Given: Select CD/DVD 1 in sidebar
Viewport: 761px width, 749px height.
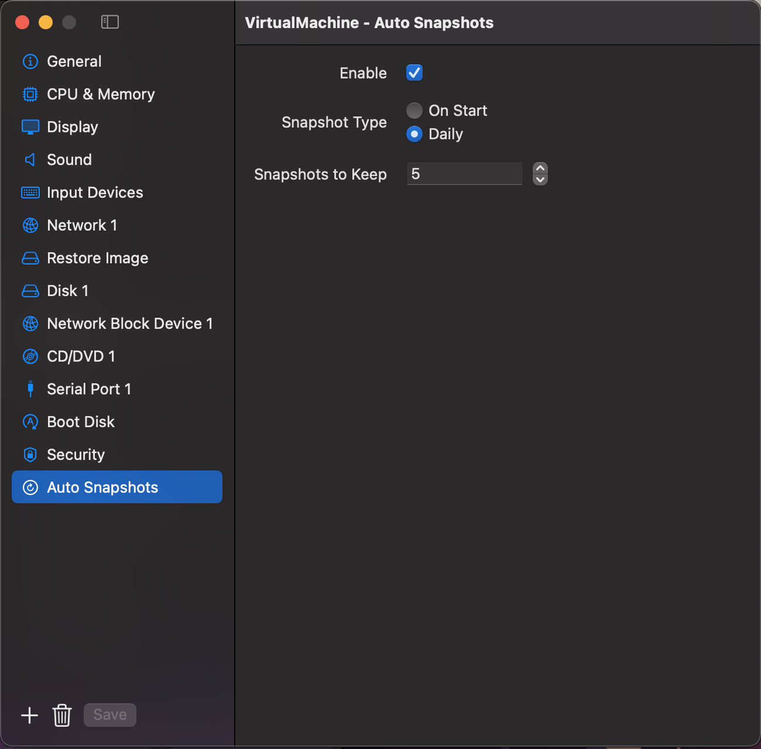Looking at the screenshot, I should point(117,356).
